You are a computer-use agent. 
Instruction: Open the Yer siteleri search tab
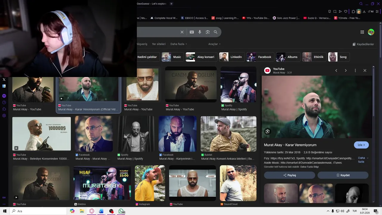[x=159, y=44]
